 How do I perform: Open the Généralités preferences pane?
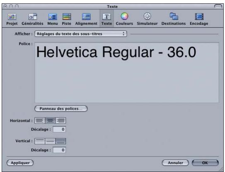click(x=32, y=19)
